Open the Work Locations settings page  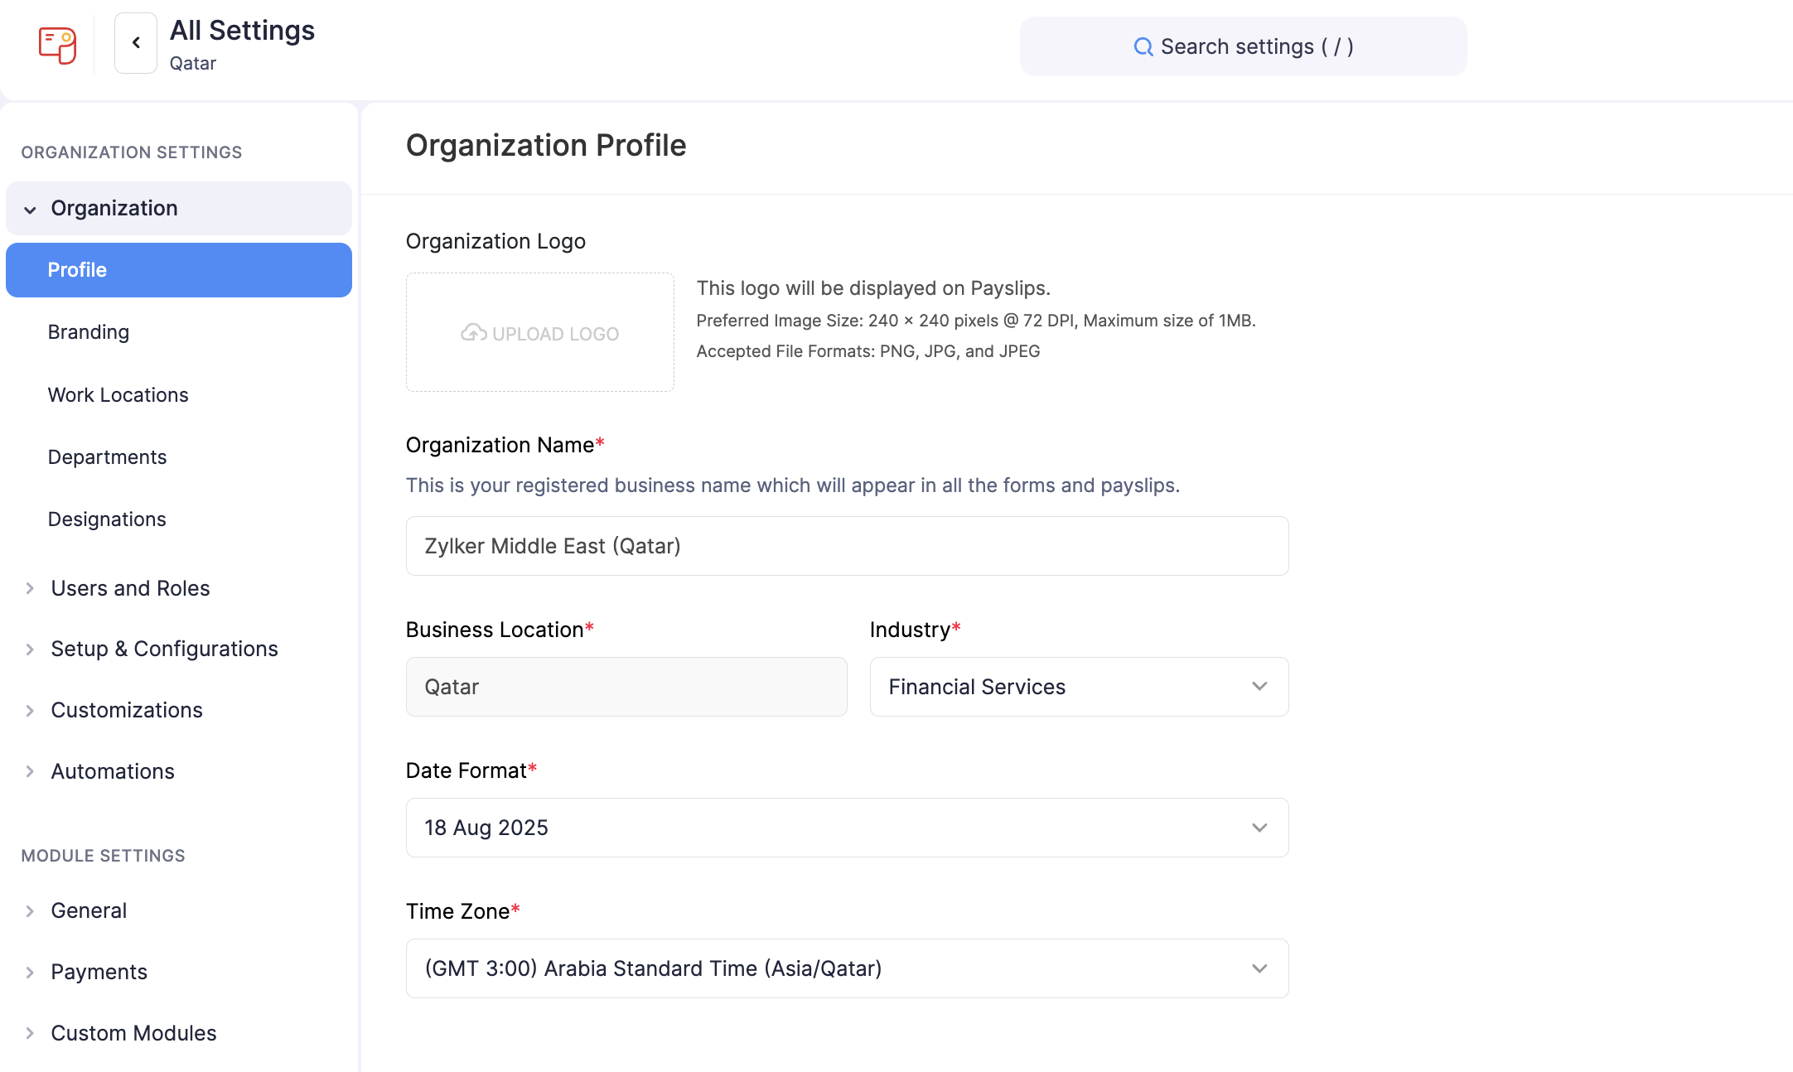(x=118, y=394)
